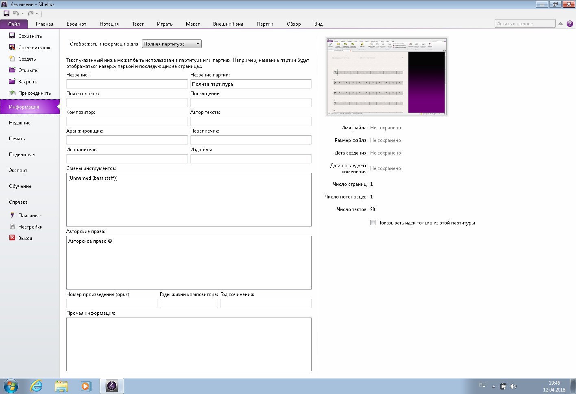
Task: Switch to the Ввод нот tab
Action: tap(76, 24)
